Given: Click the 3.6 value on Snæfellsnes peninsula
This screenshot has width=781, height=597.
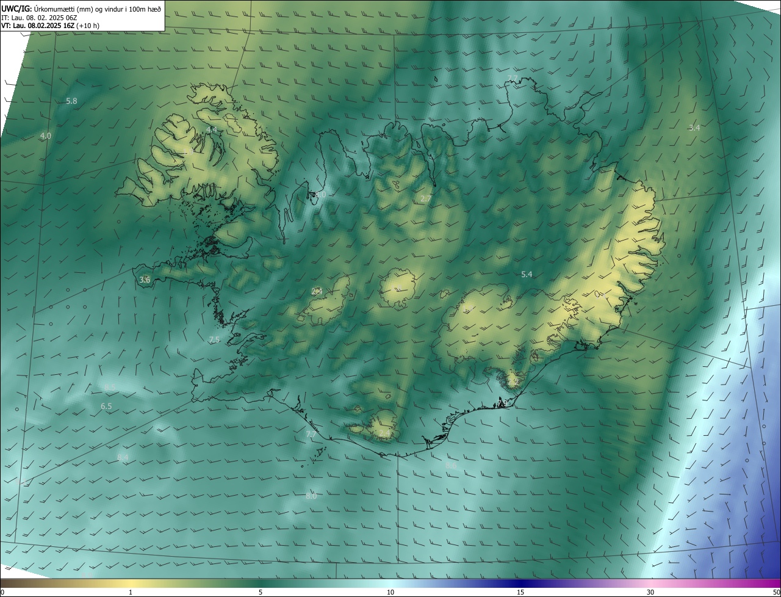Looking at the screenshot, I should click(145, 280).
